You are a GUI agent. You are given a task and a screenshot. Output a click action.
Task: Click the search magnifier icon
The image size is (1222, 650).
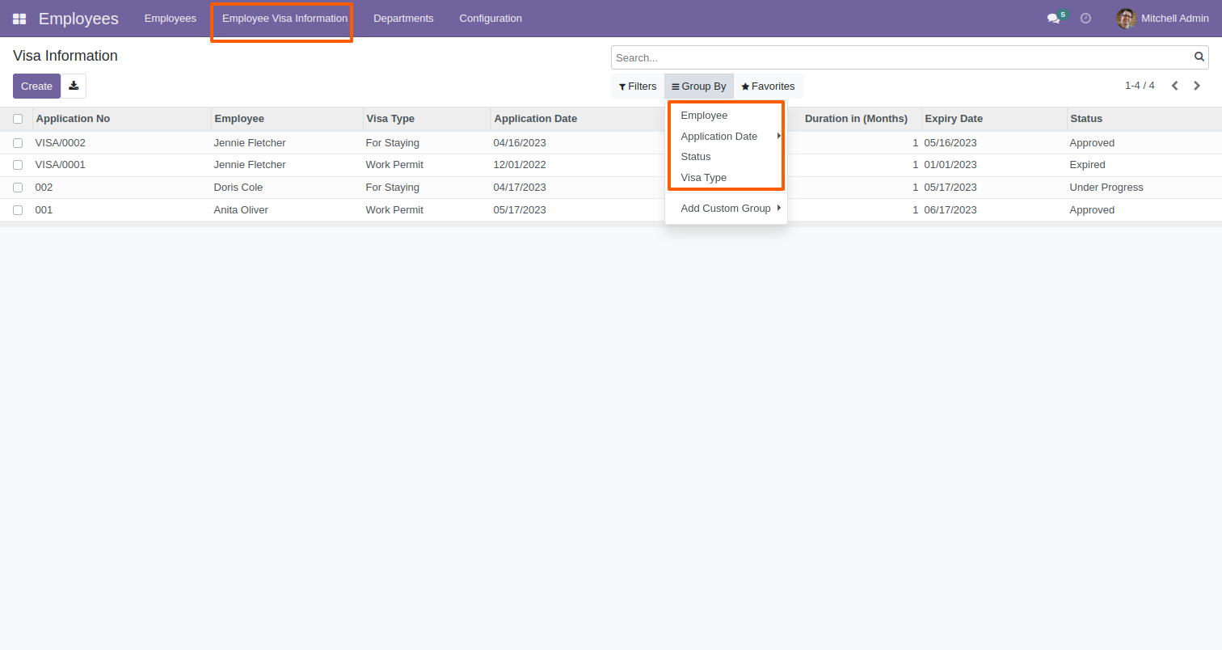[1199, 57]
